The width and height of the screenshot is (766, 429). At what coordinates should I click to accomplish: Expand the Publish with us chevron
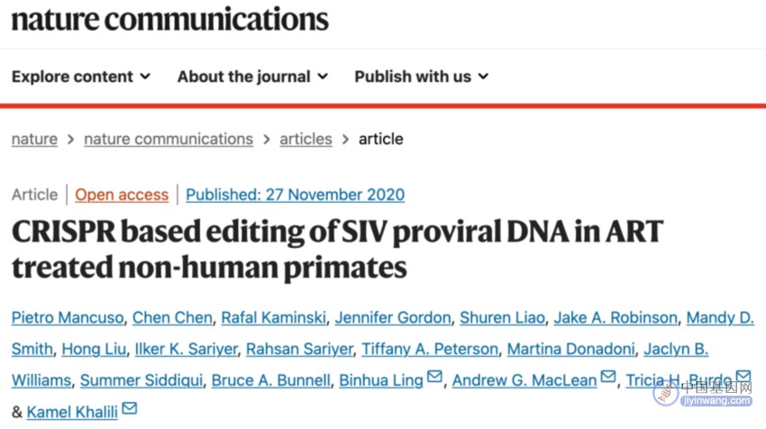tap(483, 77)
